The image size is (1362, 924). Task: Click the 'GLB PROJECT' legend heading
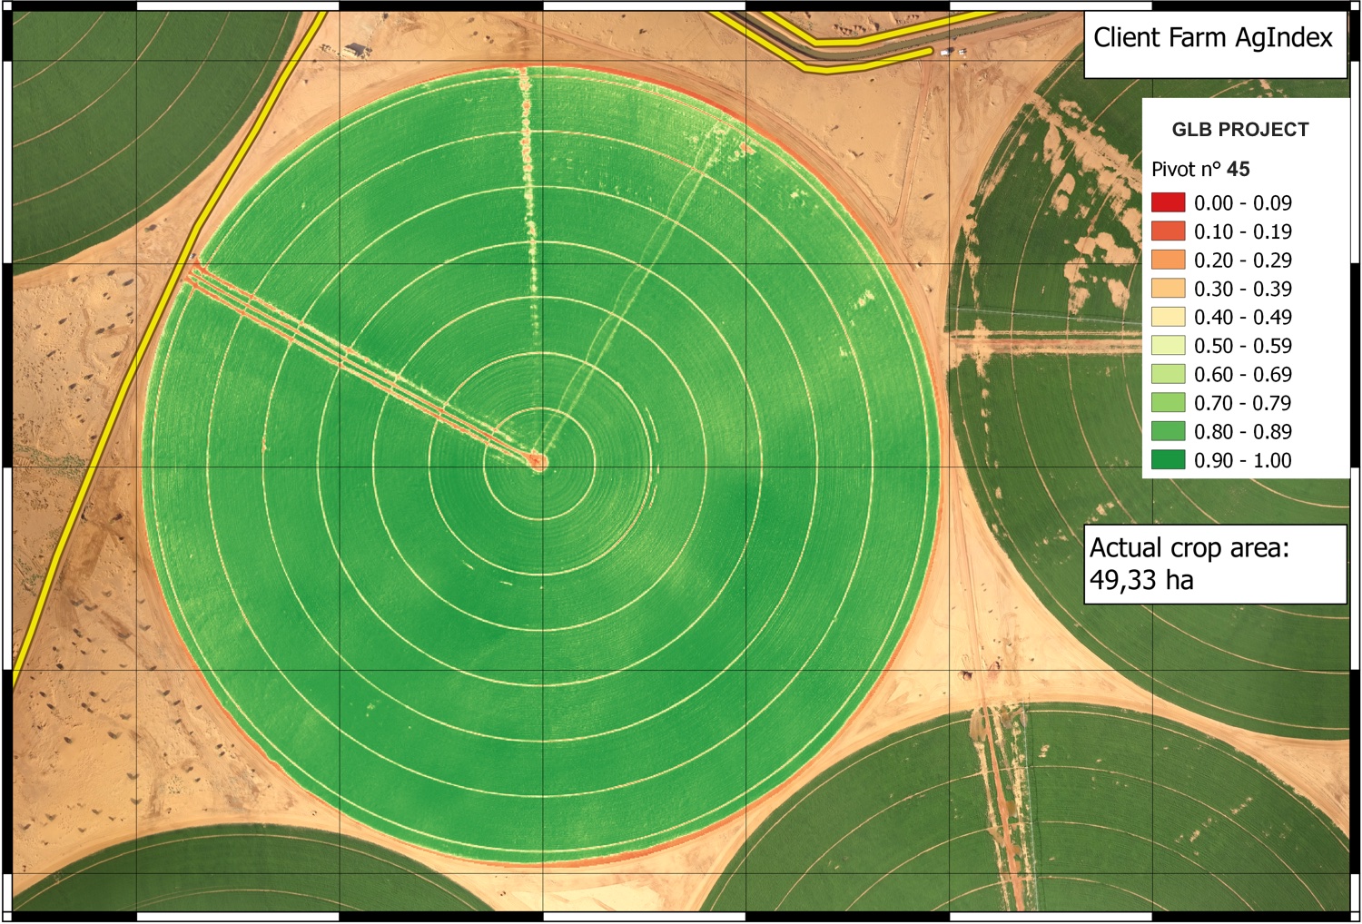tap(1240, 130)
